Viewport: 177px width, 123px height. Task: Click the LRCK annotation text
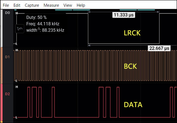pos(132,33)
